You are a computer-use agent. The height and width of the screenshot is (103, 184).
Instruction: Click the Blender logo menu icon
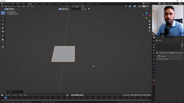[2, 4]
